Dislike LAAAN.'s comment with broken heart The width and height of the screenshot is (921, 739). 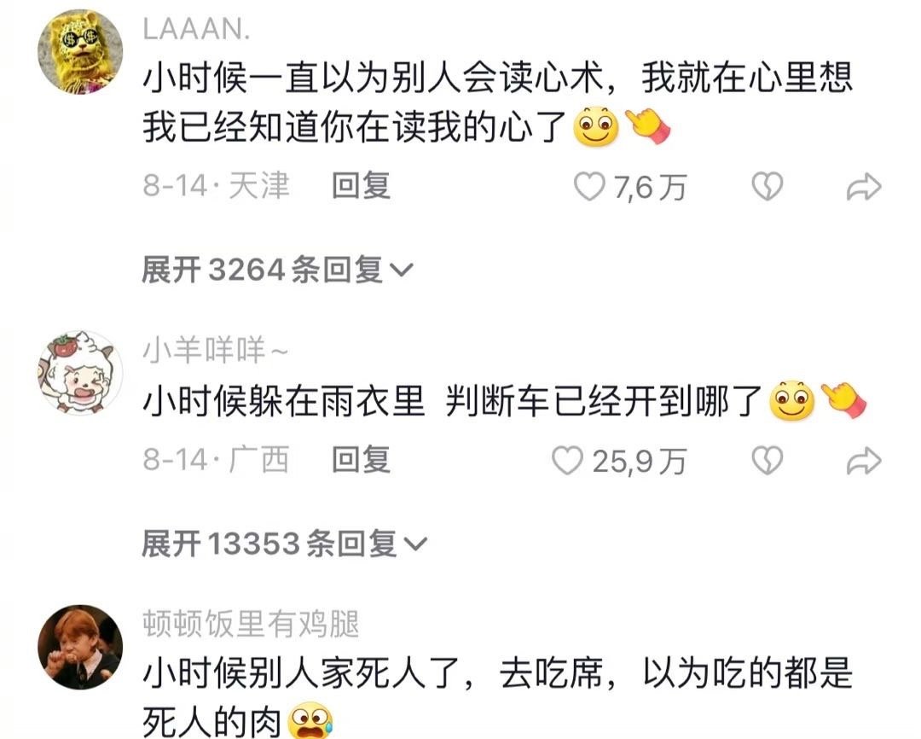click(767, 186)
